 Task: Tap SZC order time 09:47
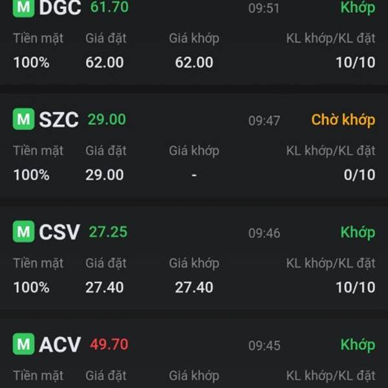[x=264, y=121]
